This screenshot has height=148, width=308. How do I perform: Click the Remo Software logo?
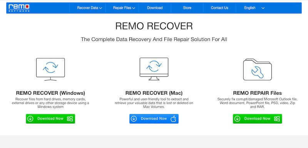(x=19, y=8)
